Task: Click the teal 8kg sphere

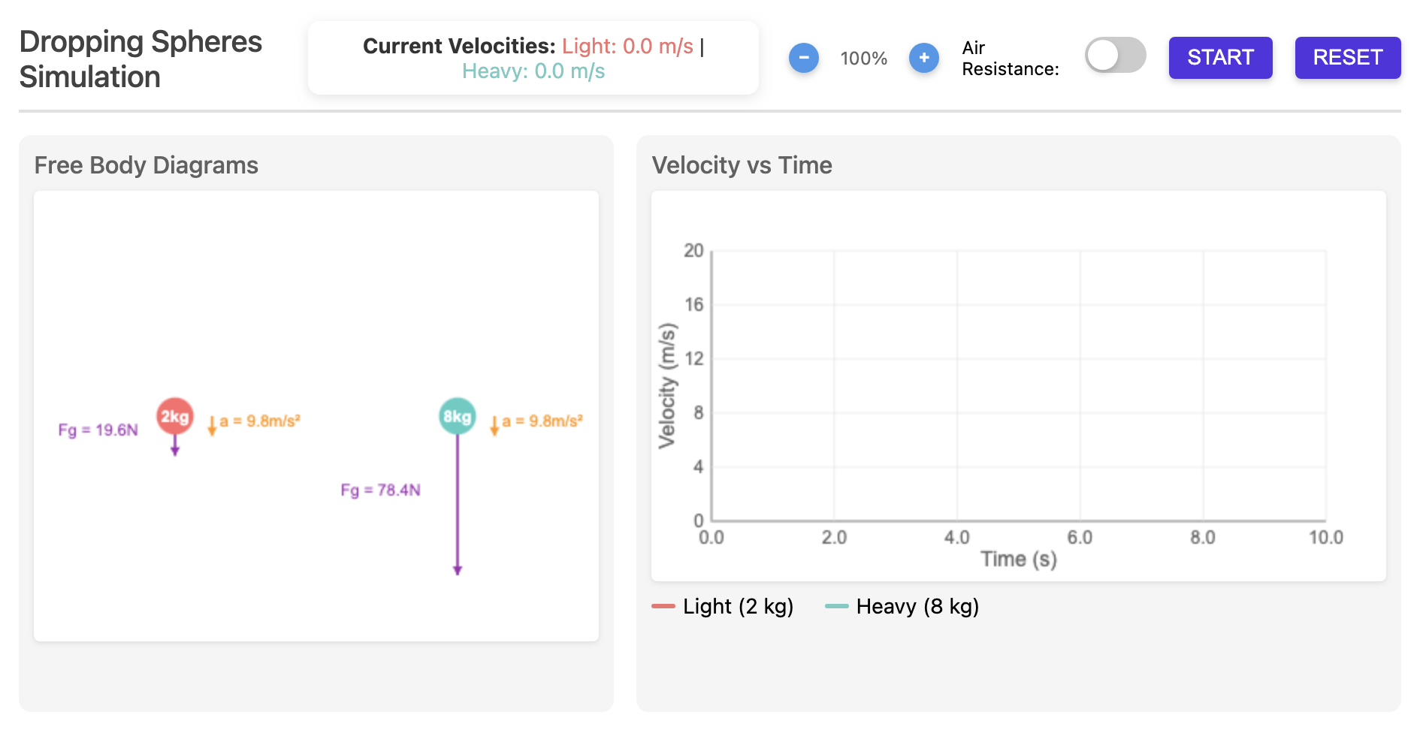Action: (x=457, y=416)
